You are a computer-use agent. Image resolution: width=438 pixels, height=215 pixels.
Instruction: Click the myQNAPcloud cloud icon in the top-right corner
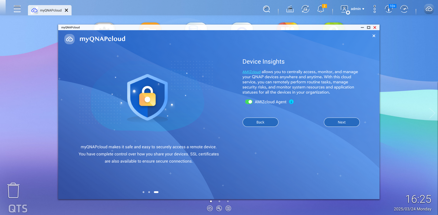pyautogui.click(x=429, y=9)
